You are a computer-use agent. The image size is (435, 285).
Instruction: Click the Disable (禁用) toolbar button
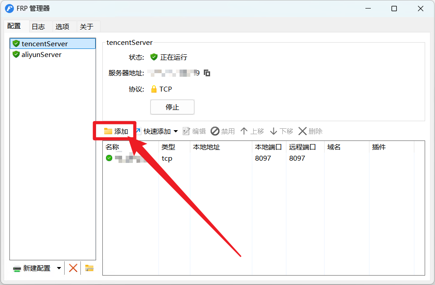point(223,131)
